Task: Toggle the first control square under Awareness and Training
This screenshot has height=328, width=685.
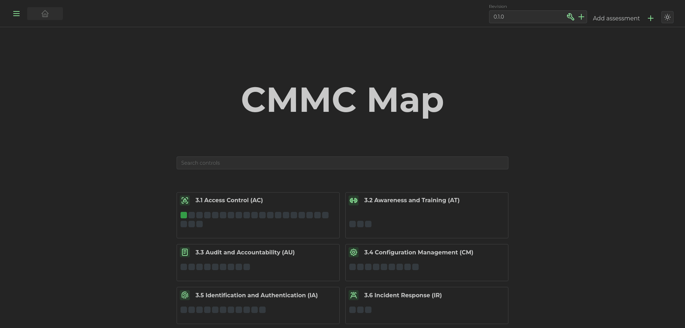Action: click(x=353, y=224)
